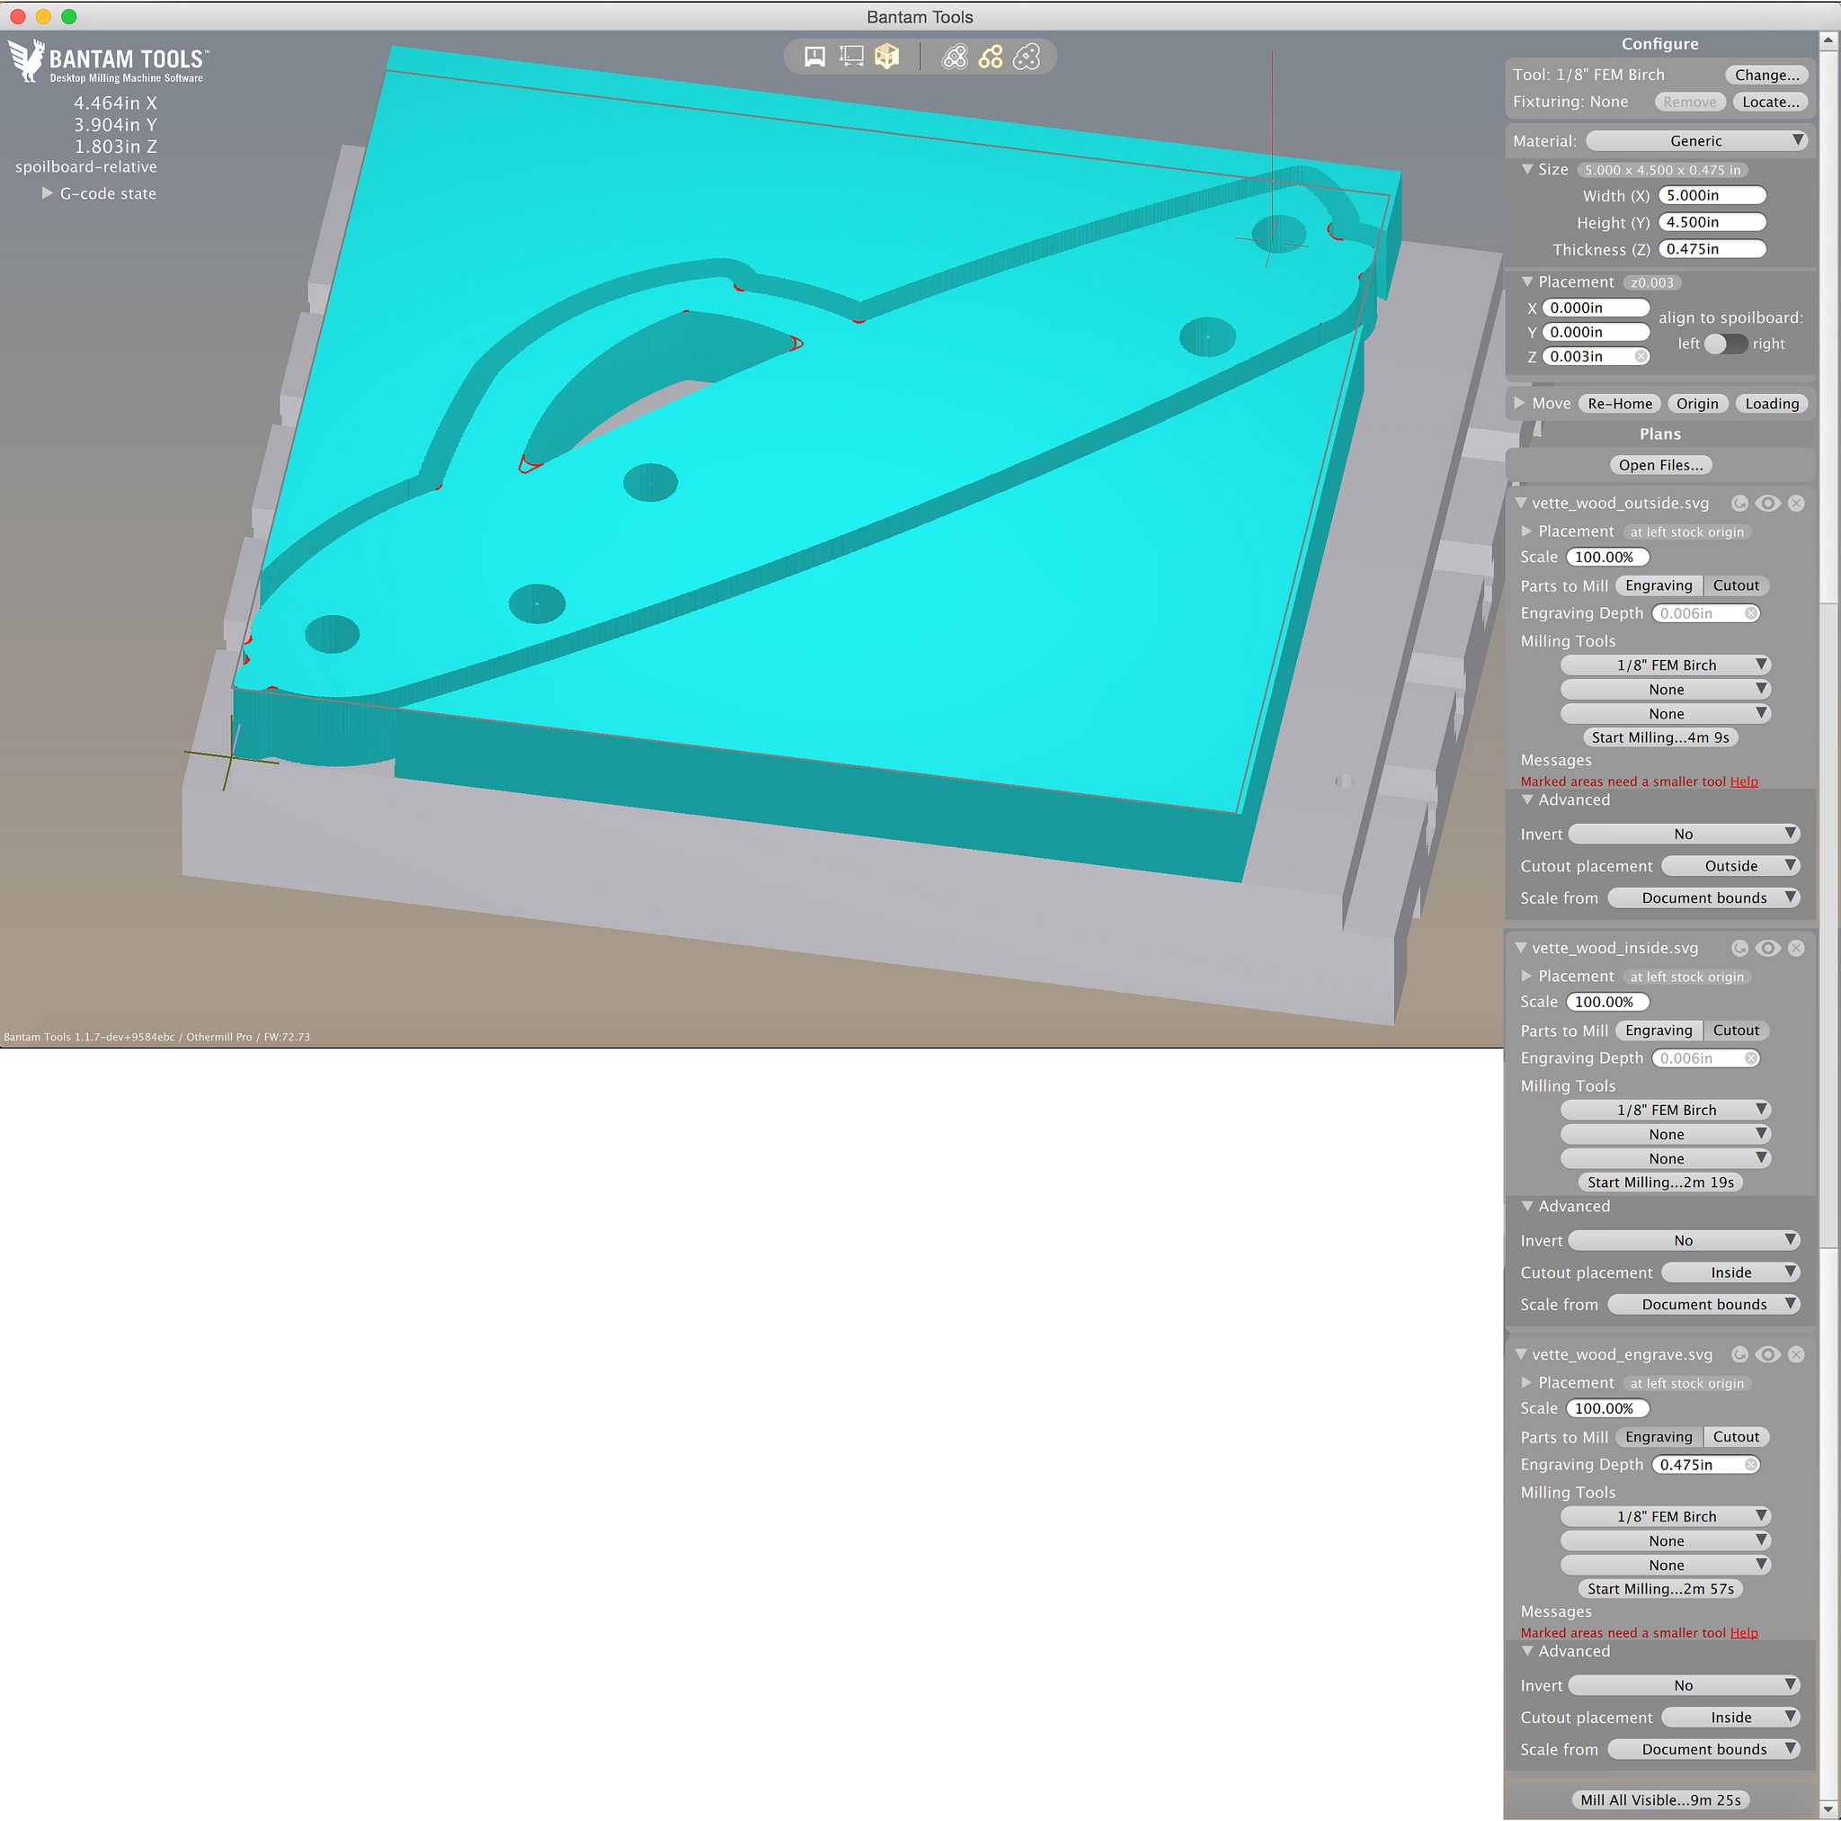Hide vette_wood_outside.svg with its eye icon
This screenshot has height=1821, width=1841.
[x=1767, y=504]
